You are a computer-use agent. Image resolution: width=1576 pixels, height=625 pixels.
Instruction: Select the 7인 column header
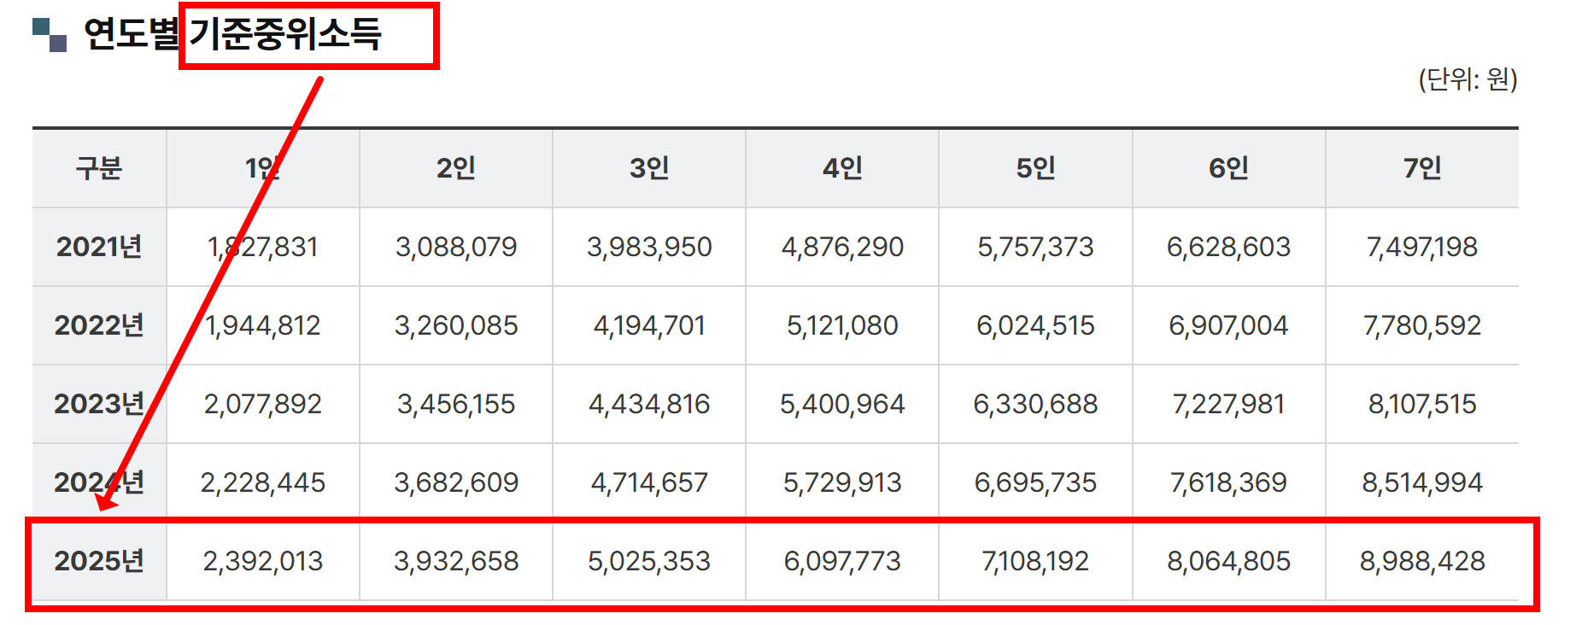[x=1422, y=168]
